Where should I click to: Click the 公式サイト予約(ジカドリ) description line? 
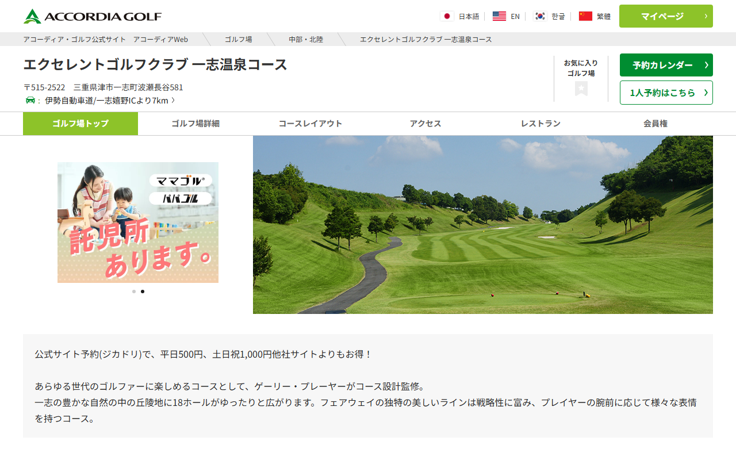[204, 354]
